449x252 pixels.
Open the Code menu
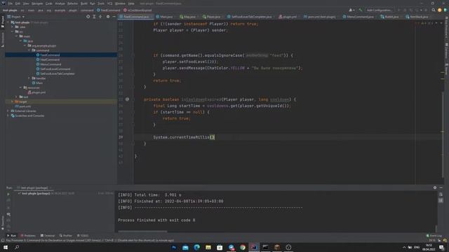click(49, 3)
